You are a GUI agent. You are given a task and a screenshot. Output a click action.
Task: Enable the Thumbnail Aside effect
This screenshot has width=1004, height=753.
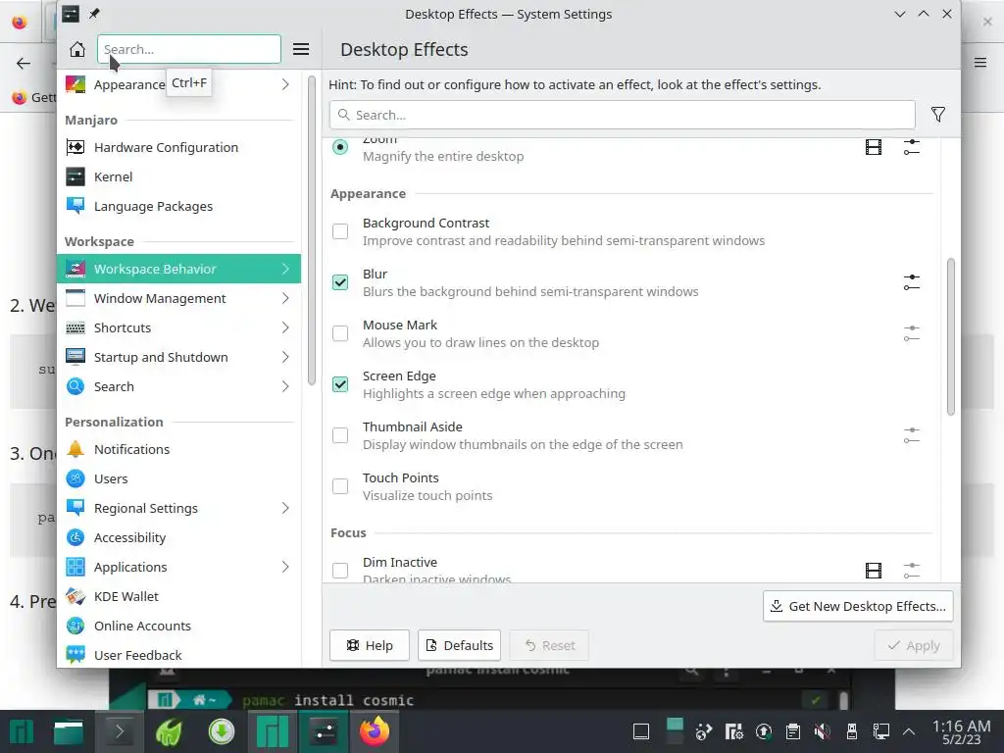pyautogui.click(x=340, y=435)
